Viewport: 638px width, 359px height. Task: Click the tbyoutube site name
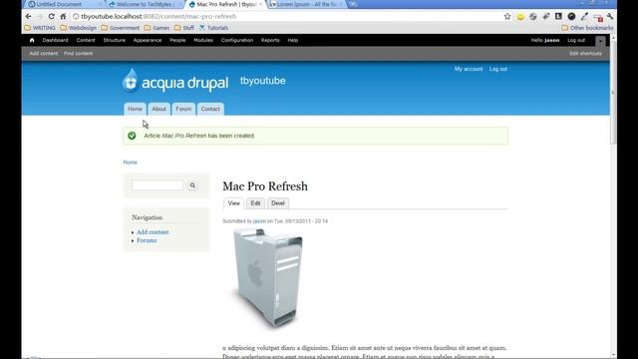point(263,81)
